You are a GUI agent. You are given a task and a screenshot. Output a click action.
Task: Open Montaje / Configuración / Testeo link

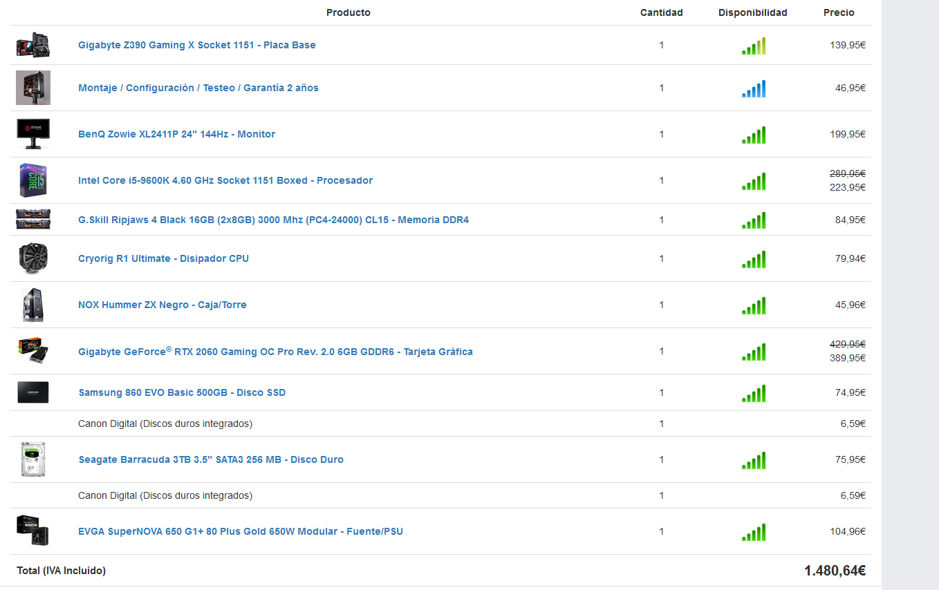(x=198, y=88)
